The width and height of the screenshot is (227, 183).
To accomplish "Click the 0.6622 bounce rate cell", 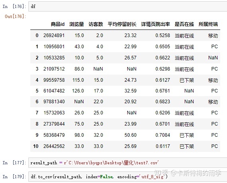I will (163, 58).
